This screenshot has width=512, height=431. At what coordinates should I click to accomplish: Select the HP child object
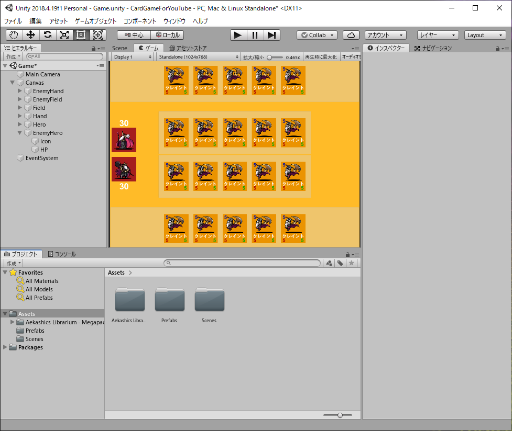pyautogui.click(x=43, y=150)
